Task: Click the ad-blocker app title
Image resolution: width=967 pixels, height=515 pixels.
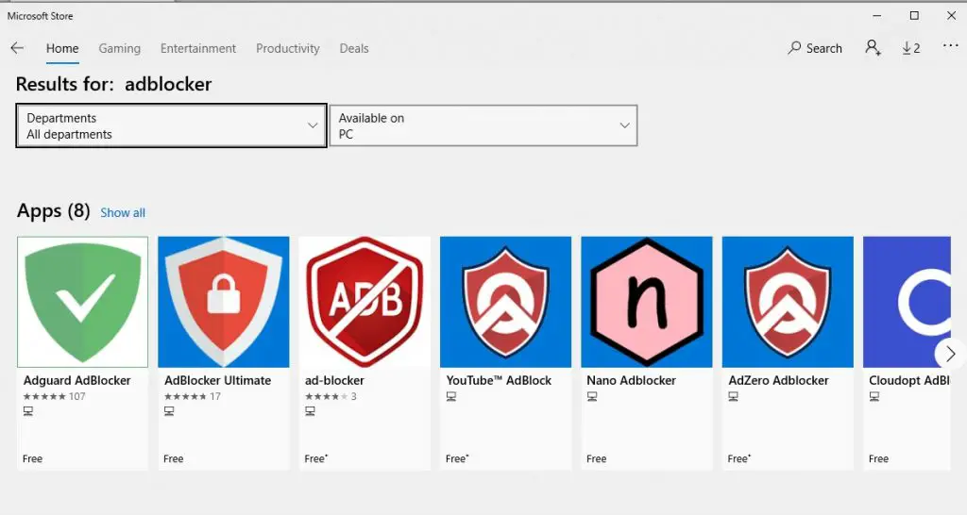Action: tap(334, 381)
